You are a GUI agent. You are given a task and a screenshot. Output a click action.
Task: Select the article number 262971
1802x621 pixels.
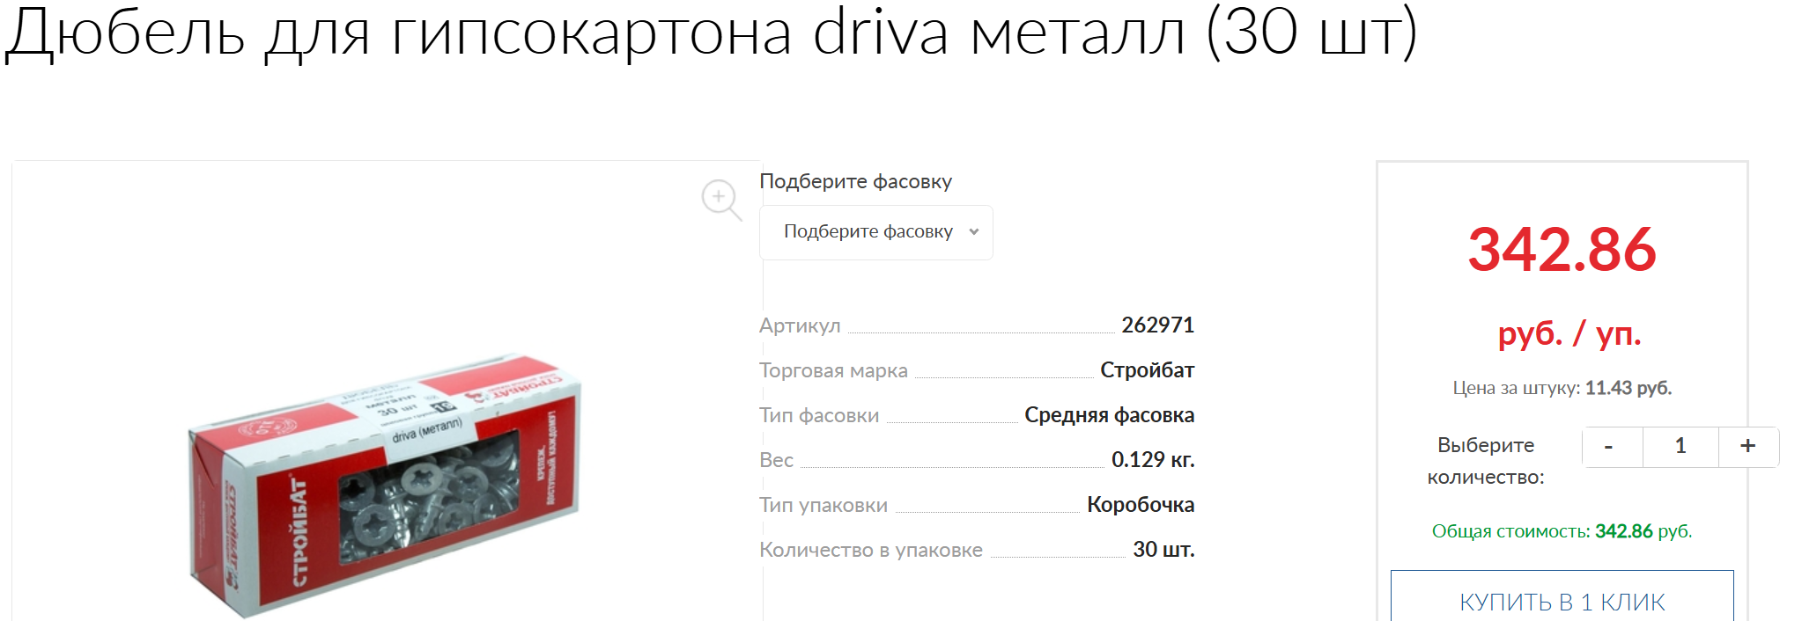pyautogui.click(x=1157, y=325)
